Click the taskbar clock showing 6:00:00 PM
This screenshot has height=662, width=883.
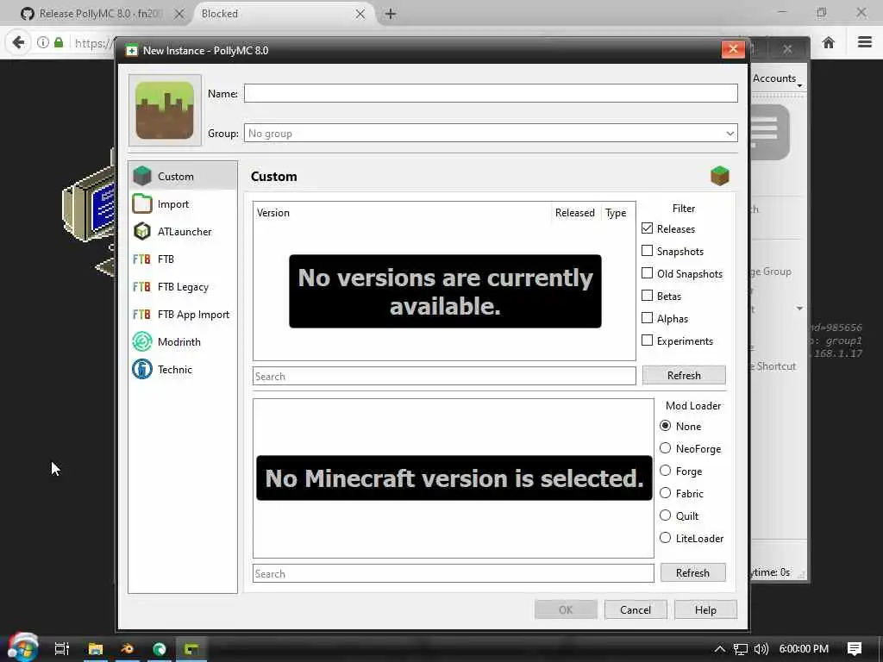pos(804,648)
